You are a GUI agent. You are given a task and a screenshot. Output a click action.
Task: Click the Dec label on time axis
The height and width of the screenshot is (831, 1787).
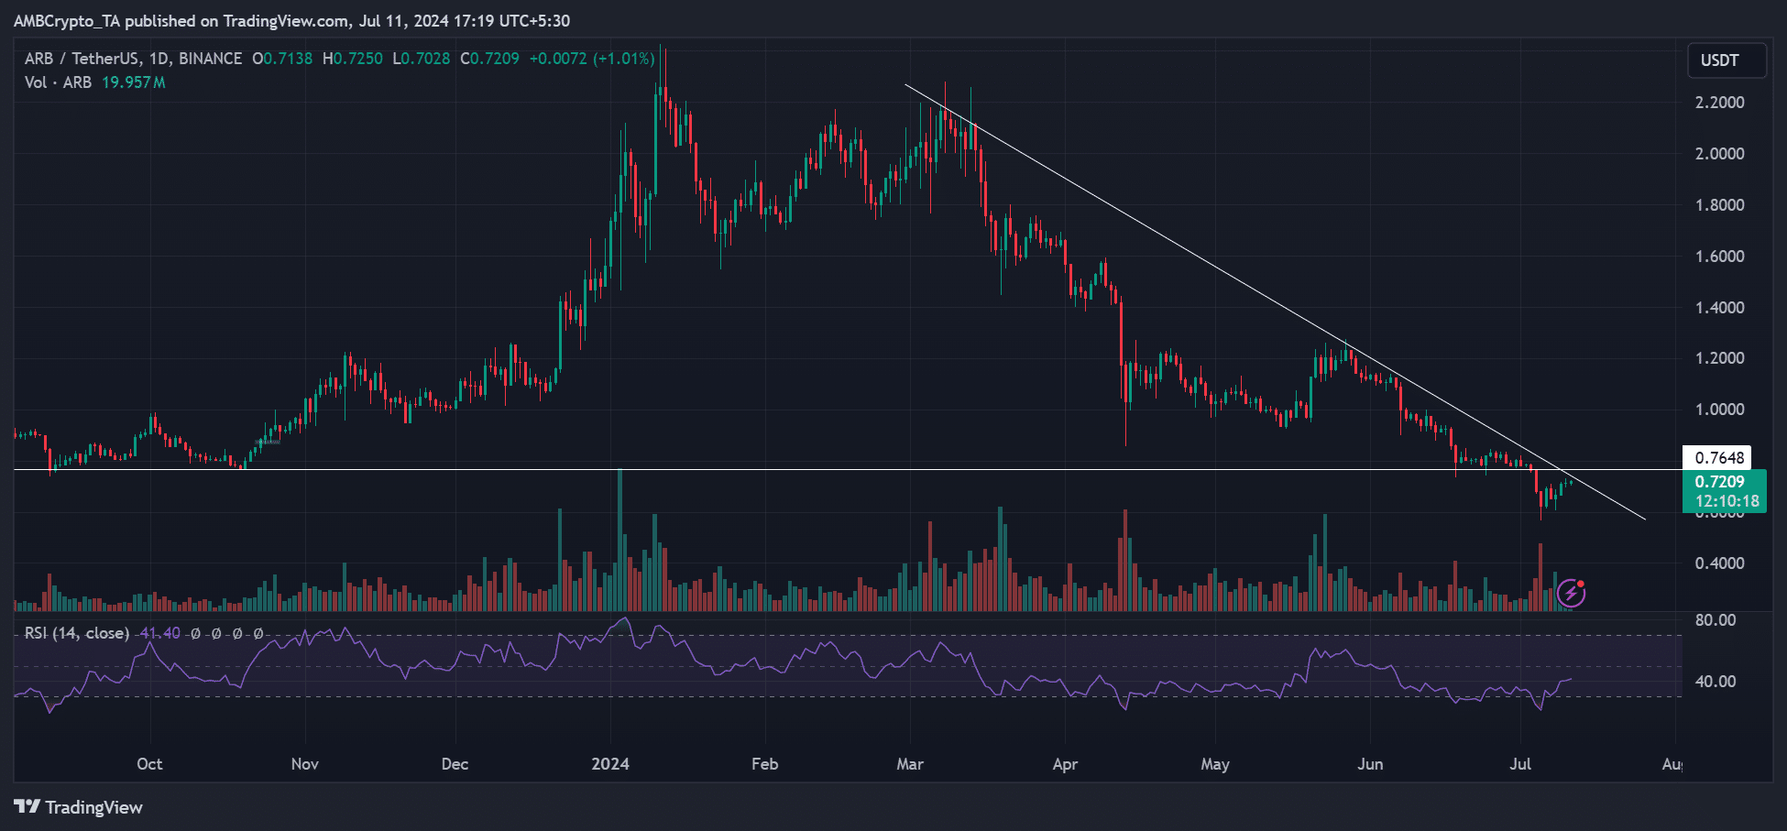click(455, 764)
